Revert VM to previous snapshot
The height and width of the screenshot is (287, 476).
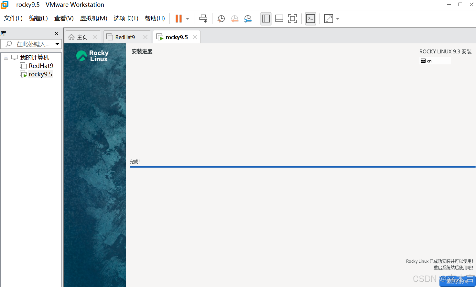(x=234, y=19)
